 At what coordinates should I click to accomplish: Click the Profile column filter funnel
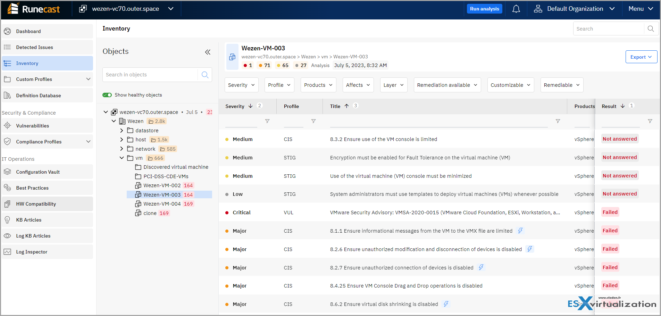click(313, 121)
